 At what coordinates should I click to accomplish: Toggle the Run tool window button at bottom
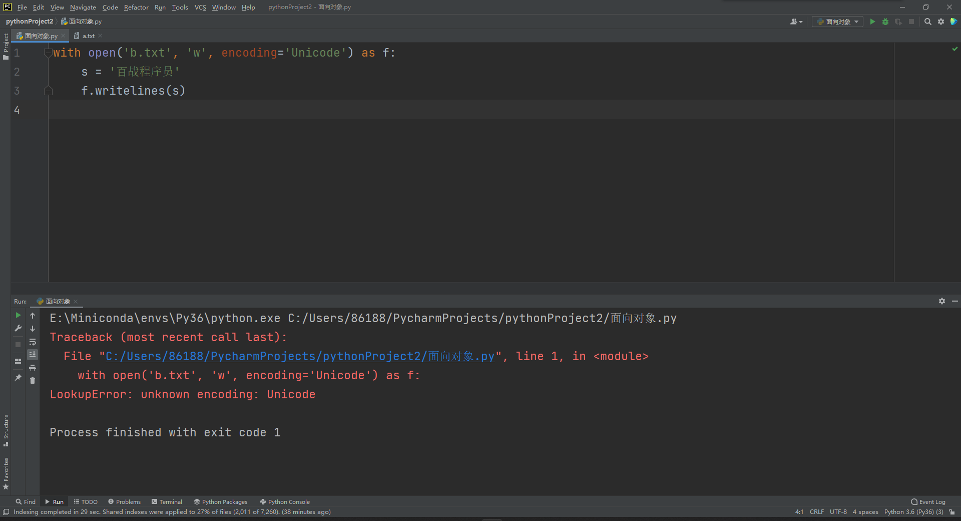click(54, 501)
